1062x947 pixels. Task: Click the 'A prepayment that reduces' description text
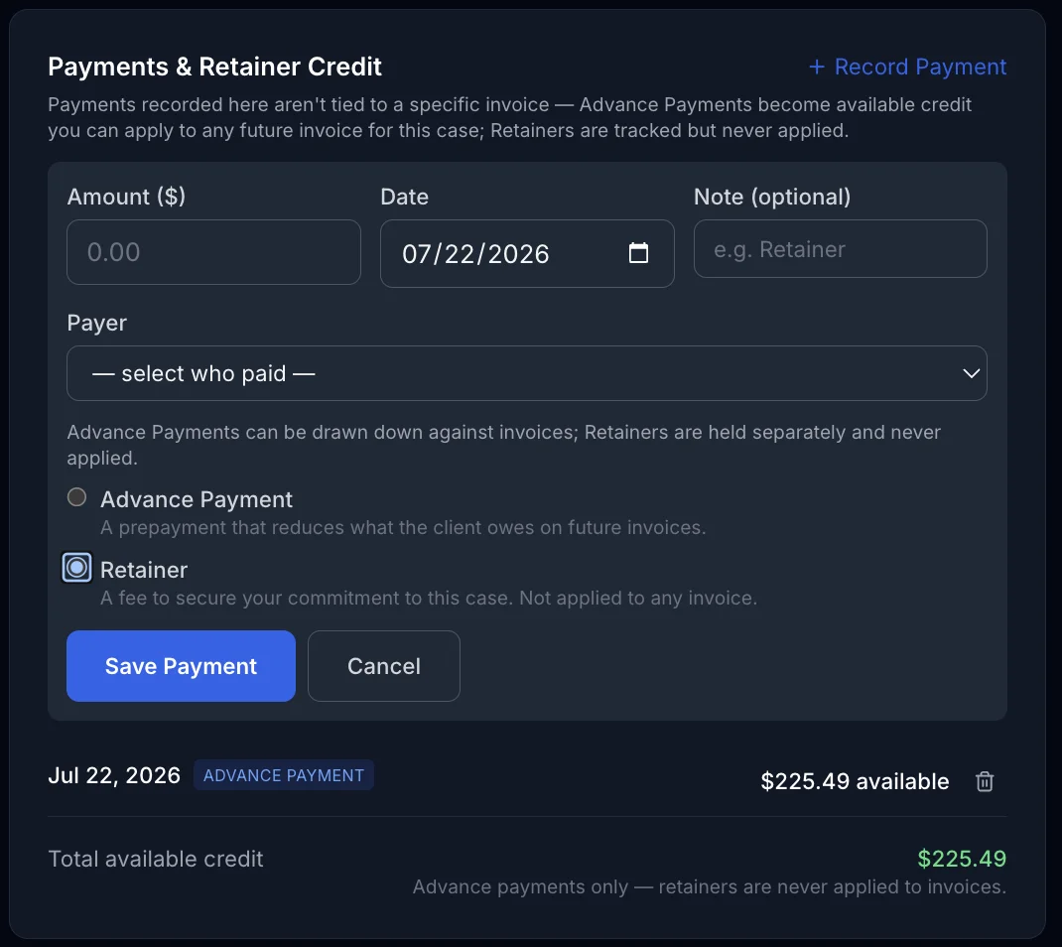coord(403,527)
